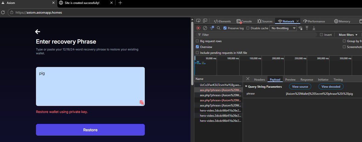This screenshot has height=142, width=362.
Task: Click 'Restore wallet using private key.' link
Action: click(x=62, y=112)
